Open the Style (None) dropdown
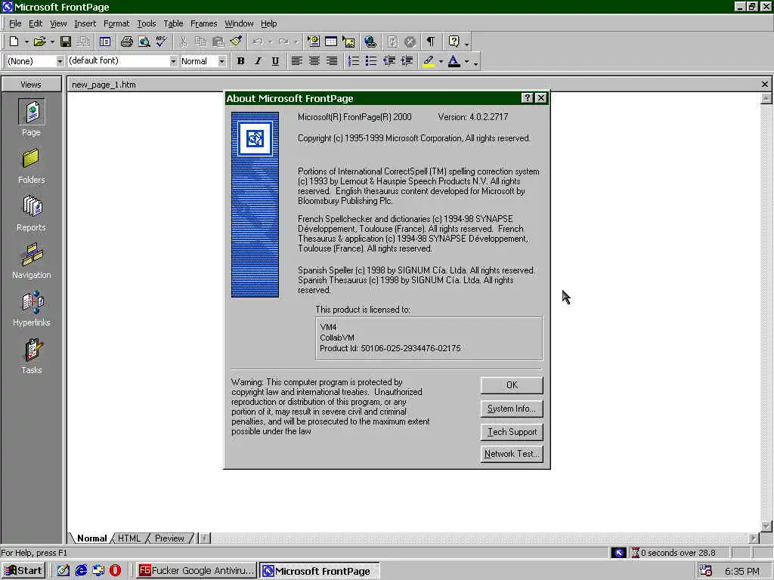This screenshot has height=580, width=774. [60, 61]
